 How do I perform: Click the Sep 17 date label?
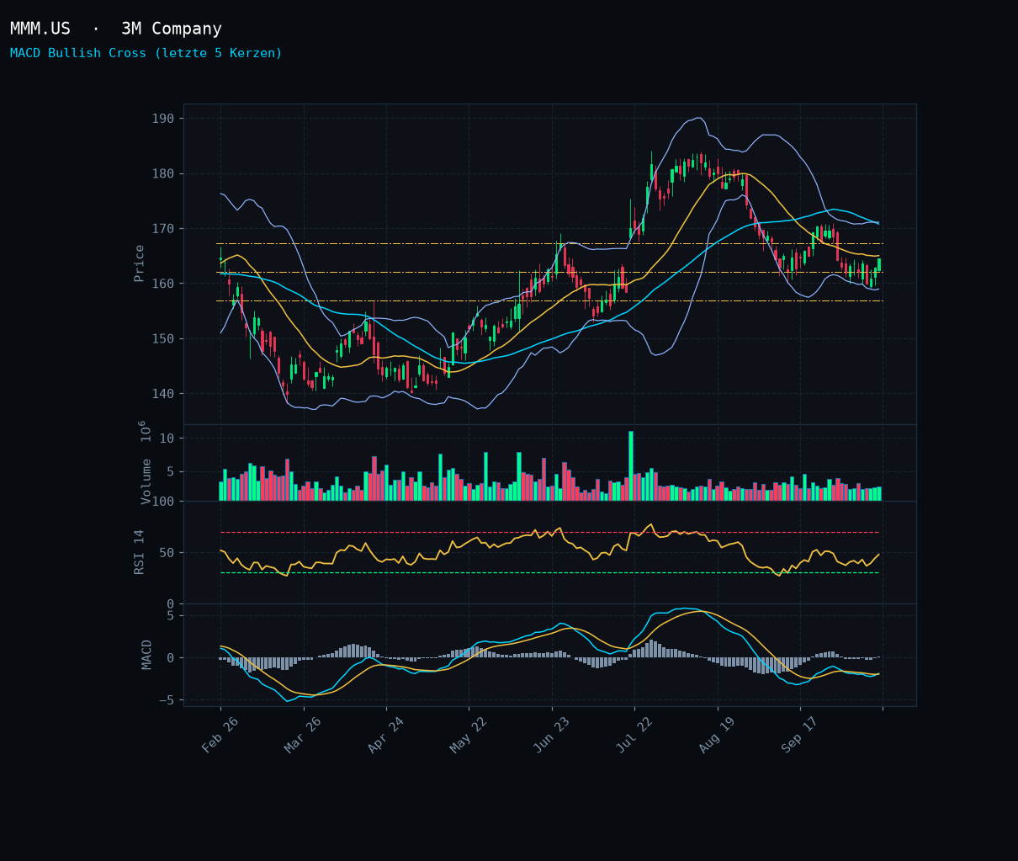tap(799, 735)
